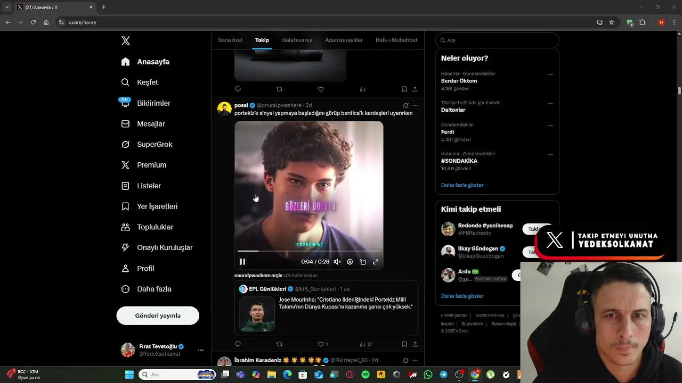Image resolution: width=682 pixels, height=383 pixels.
Task: Click Gönderi yayınla button
Action: (158, 315)
